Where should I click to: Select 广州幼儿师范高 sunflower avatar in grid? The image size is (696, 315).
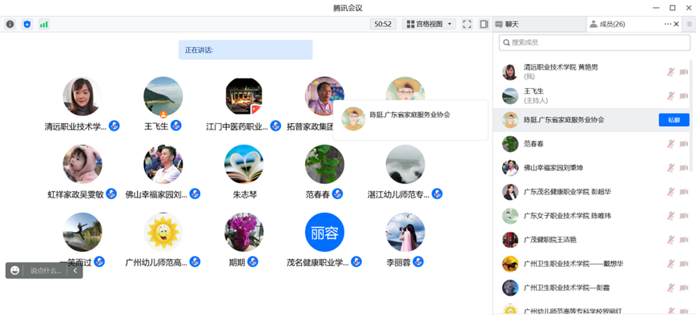[163, 233]
